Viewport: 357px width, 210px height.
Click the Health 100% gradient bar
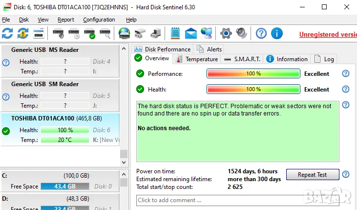253,90
